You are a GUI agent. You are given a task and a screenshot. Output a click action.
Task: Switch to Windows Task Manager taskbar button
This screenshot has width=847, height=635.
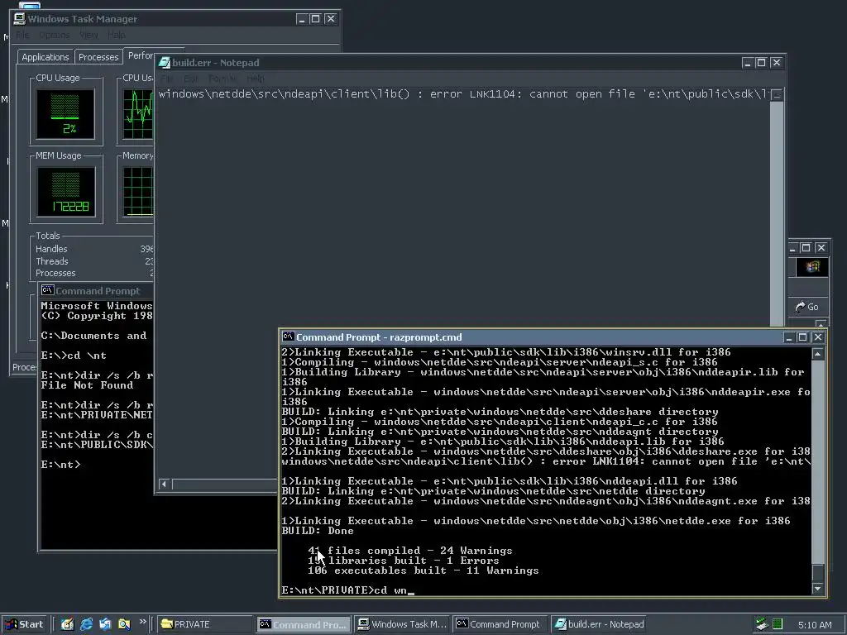(x=402, y=624)
